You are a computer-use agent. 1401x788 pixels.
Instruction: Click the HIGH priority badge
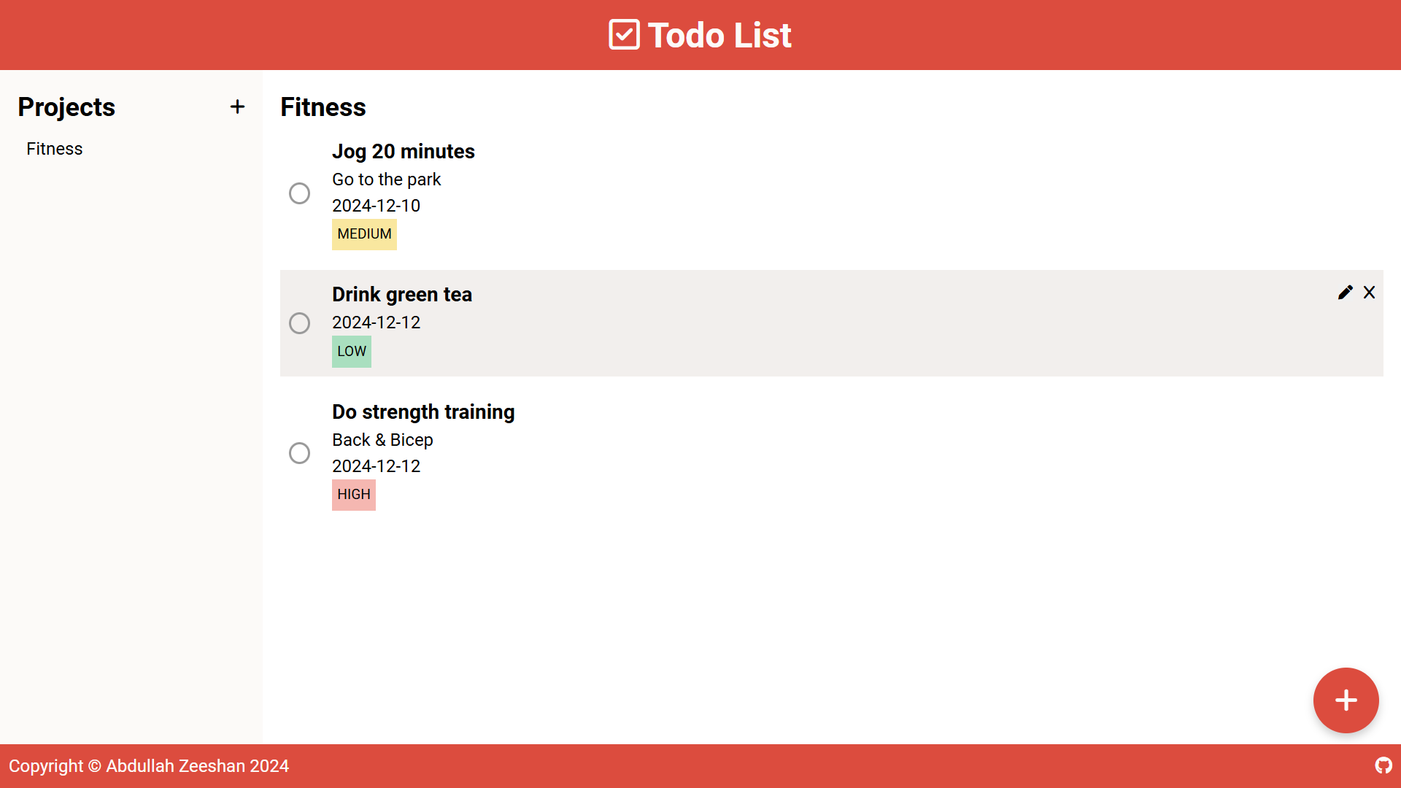tap(353, 495)
